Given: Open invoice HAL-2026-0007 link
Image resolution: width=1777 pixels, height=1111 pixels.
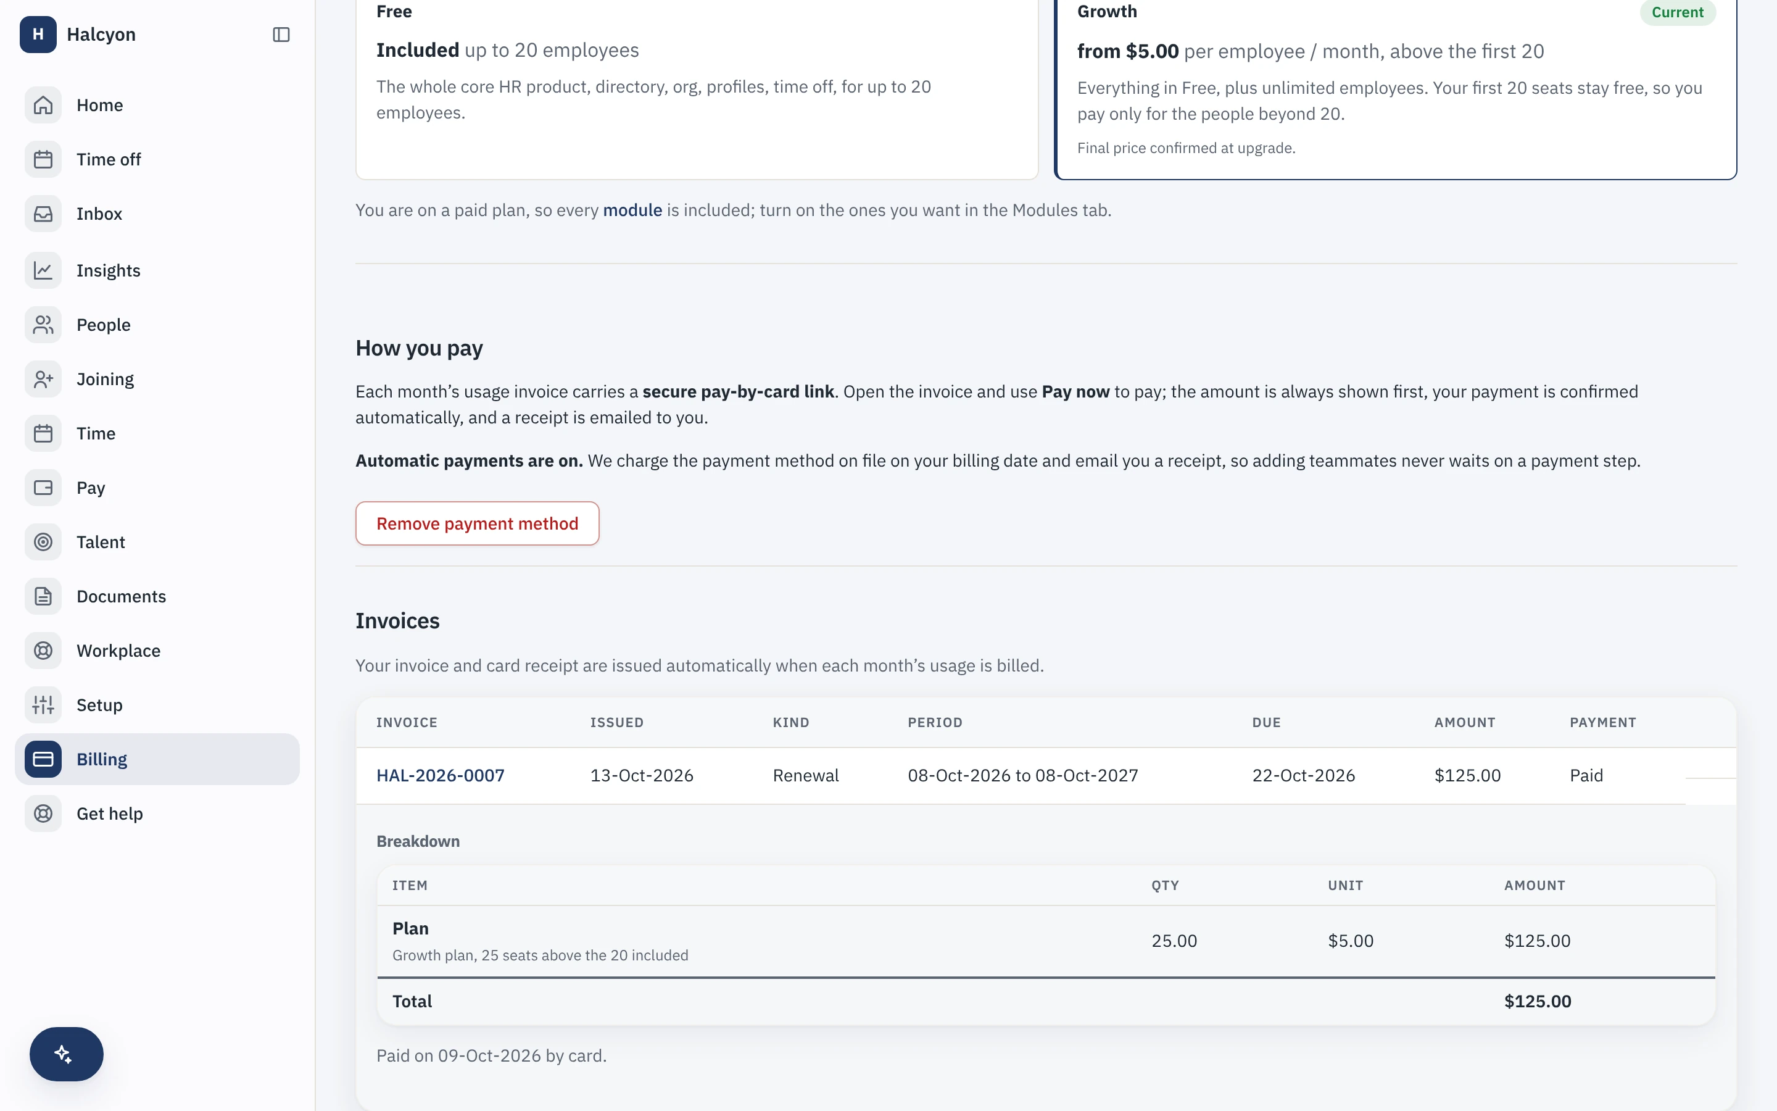Looking at the screenshot, I should [x=441, y=775].
